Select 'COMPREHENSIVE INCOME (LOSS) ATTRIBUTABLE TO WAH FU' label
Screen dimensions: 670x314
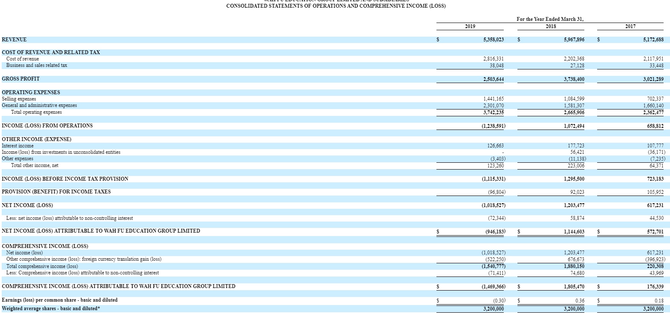click(x=118, y=286)
